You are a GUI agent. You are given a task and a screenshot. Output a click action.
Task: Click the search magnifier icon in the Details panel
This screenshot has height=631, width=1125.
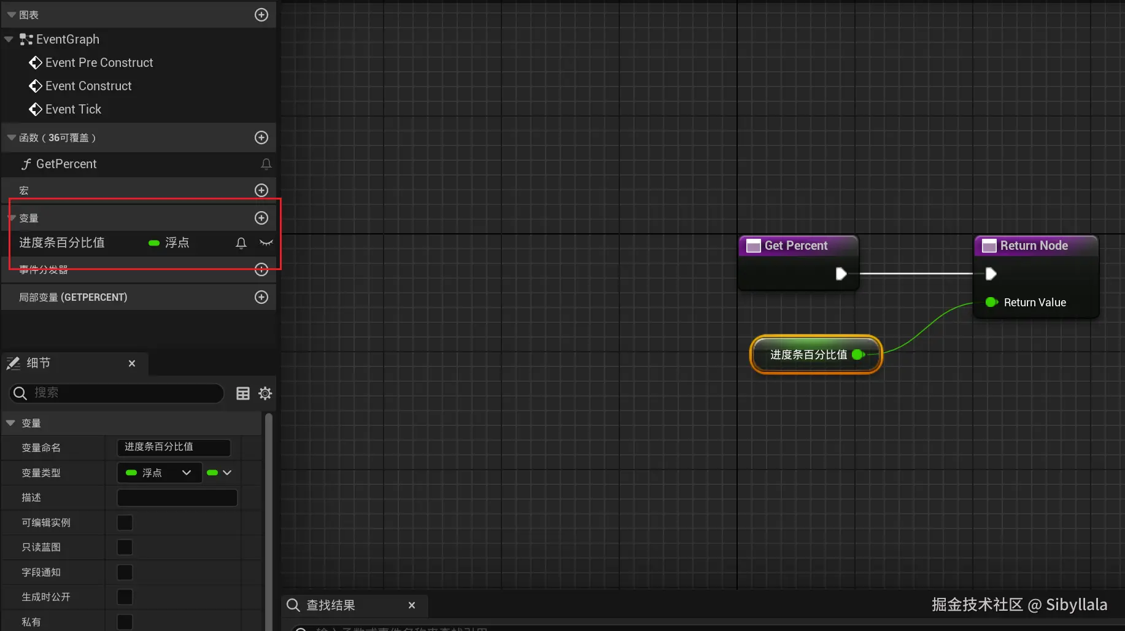[20, 393]
